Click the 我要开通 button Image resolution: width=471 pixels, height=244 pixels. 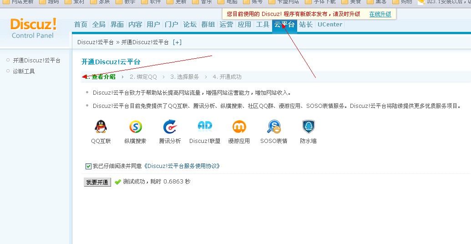click(97, 182)
